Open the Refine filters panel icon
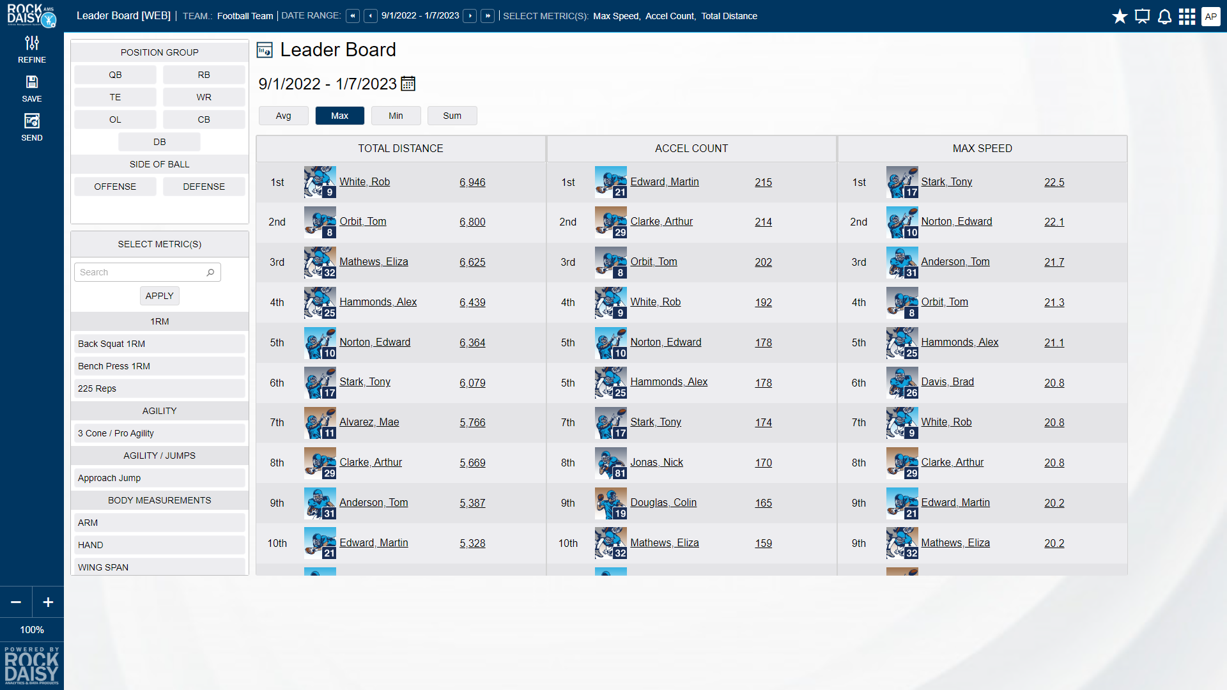Image resolution: width=1227 pixels, height=690 pixels. (32, 43)
